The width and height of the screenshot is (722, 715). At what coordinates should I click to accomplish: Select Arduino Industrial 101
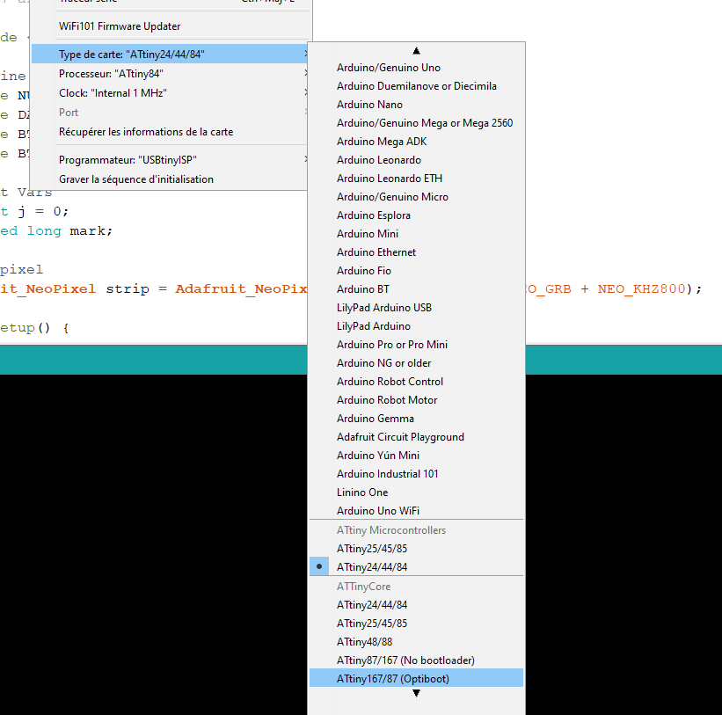coord(416,474)
